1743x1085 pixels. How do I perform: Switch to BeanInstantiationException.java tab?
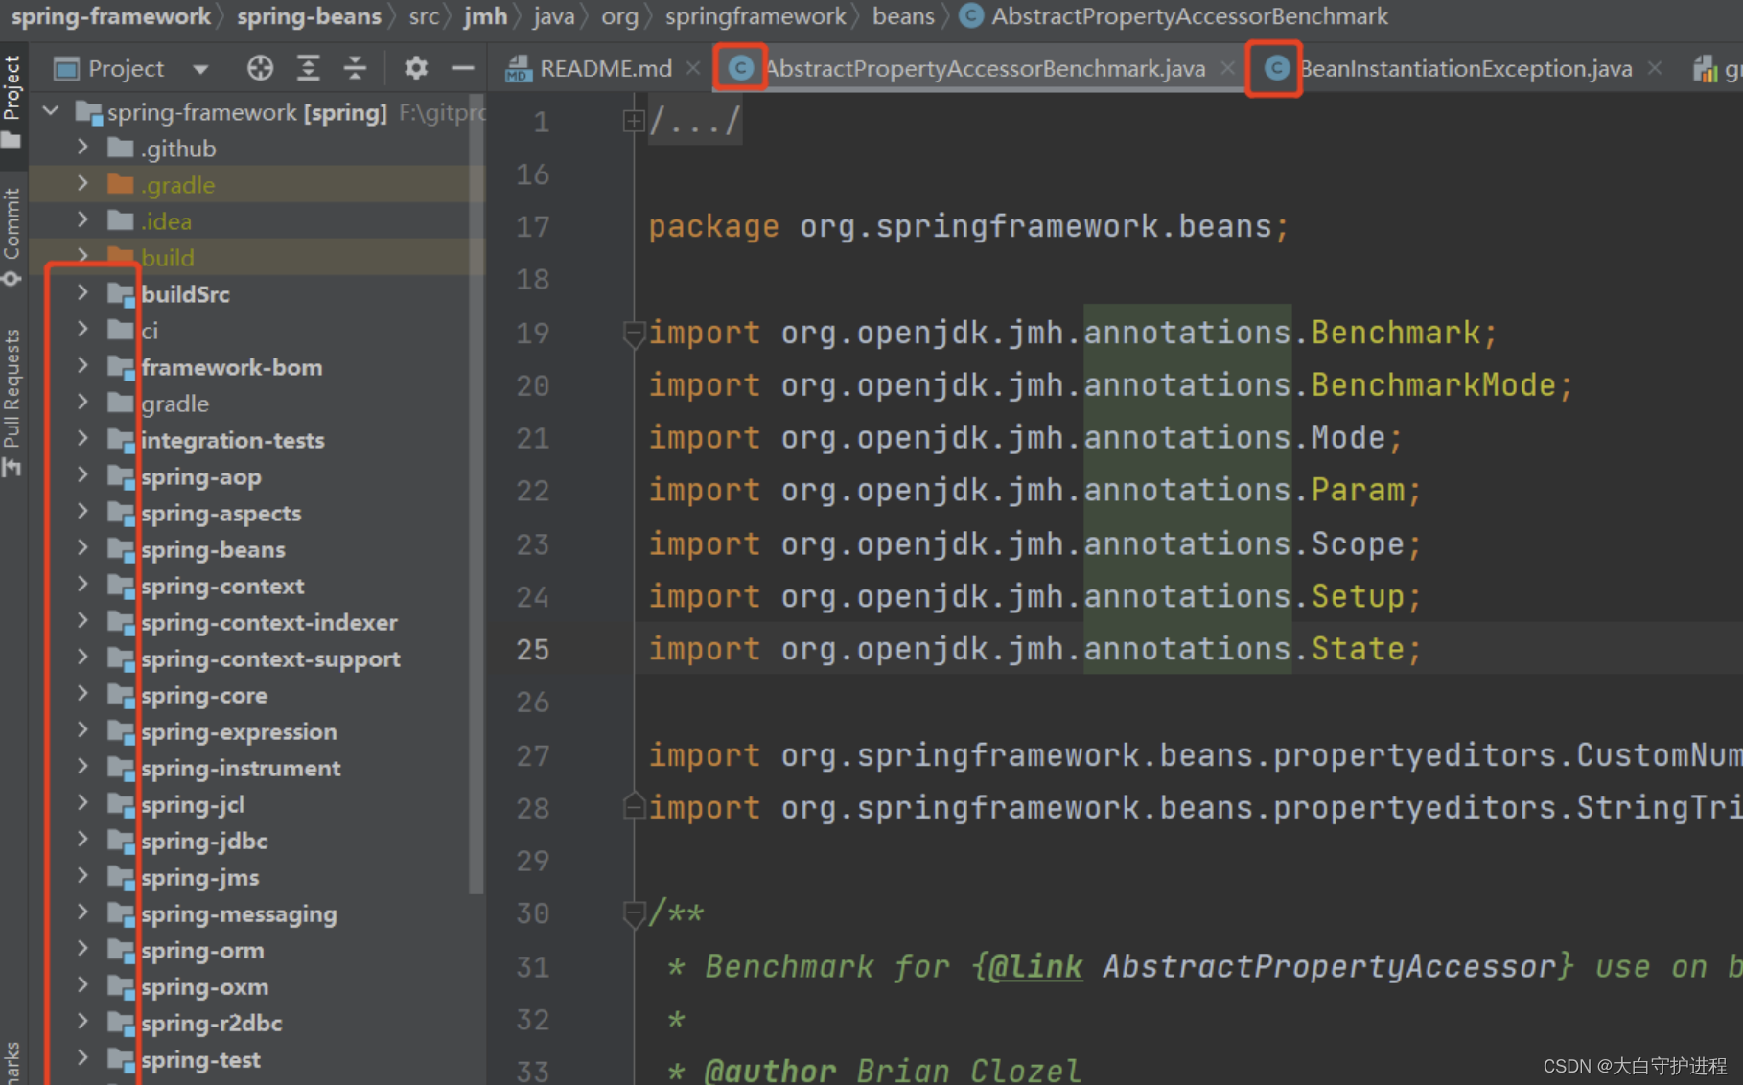pyautogui.click(x=1466, y=68)
